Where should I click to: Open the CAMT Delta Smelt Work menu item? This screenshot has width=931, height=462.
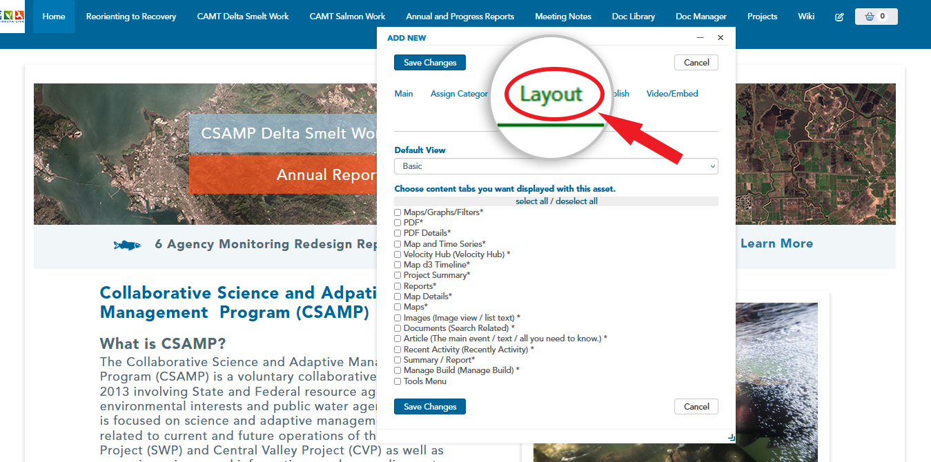pyautogui.click(x=243, y=17)
